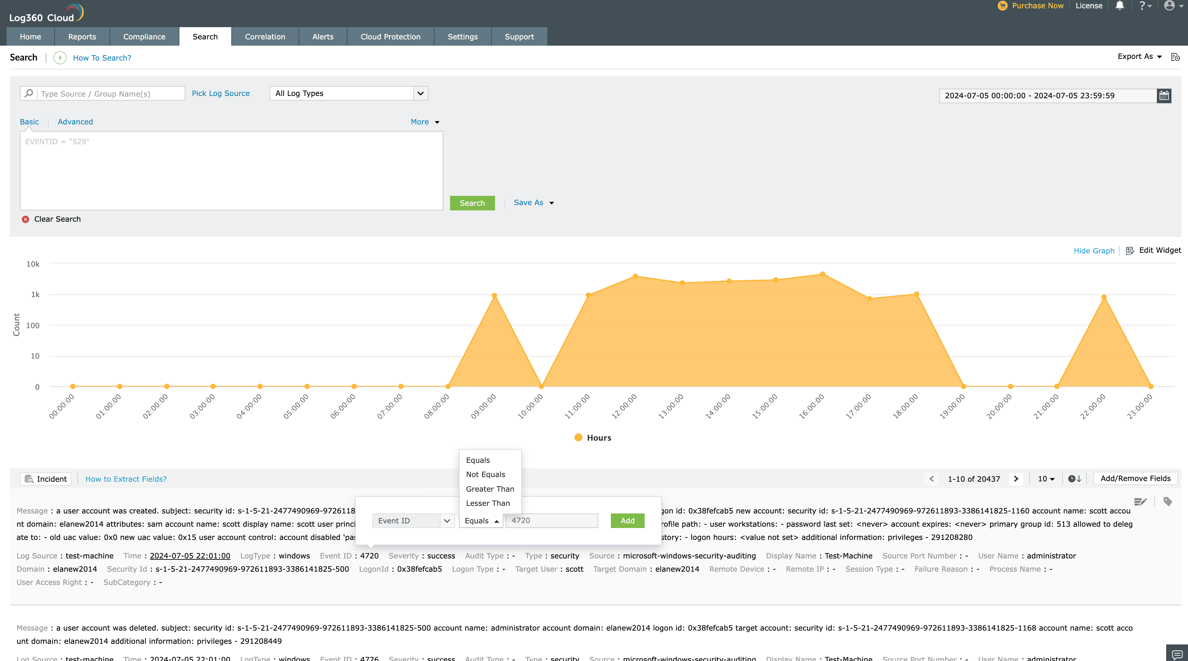This screenshot has width=1188, height=661.
Task: Click the scheduled export icon beside Export As
Action: point(1175,57)
